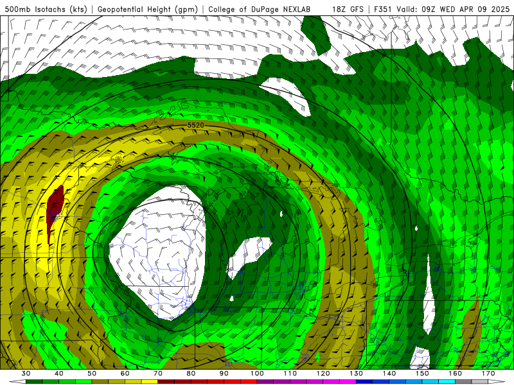514x385 pixels.
Task: Click the 50 label on the color scale
Action: [92, 373]
